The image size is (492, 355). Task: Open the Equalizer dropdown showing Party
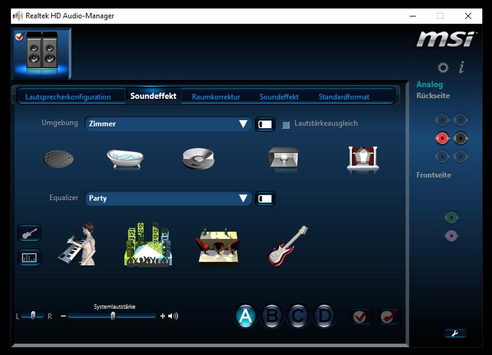pos(168,198)
